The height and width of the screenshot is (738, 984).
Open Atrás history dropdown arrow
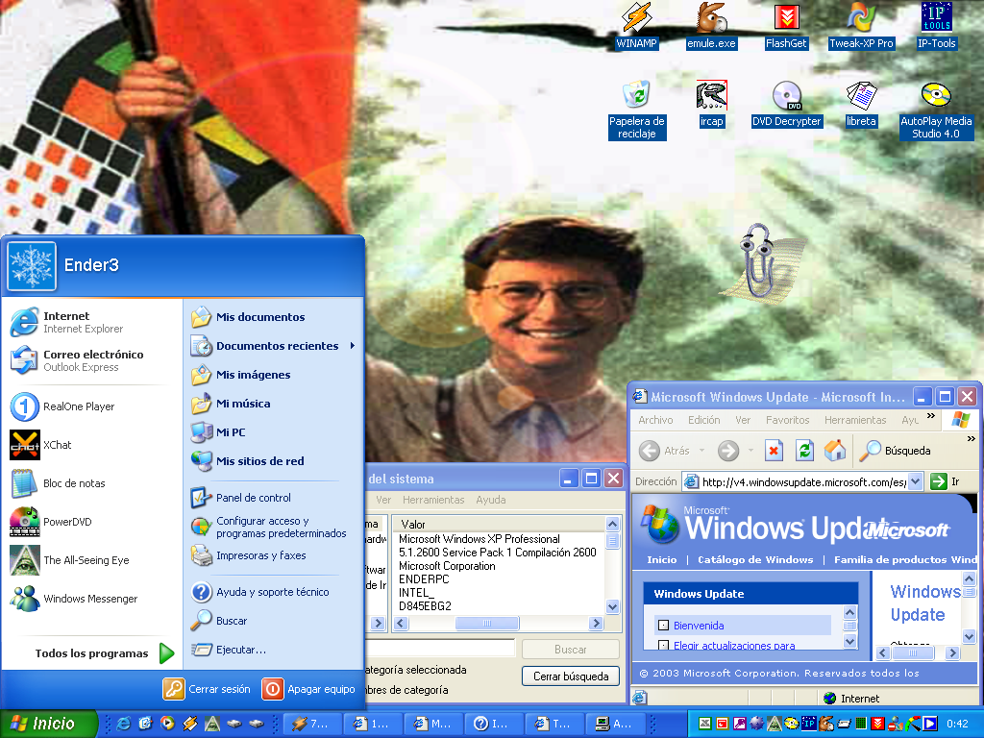click(701, 450)
